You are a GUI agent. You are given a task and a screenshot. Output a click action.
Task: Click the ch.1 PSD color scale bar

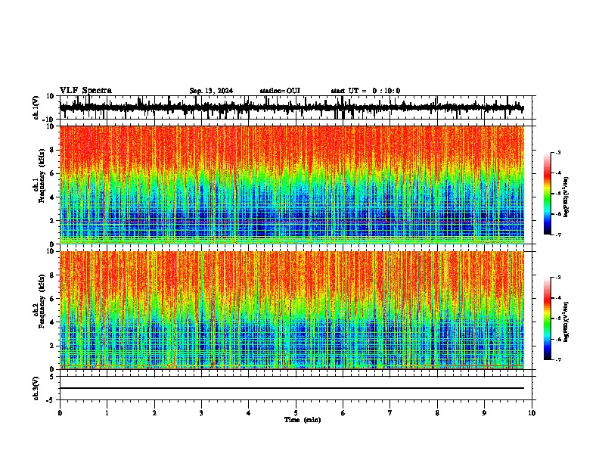click(547, 194)
